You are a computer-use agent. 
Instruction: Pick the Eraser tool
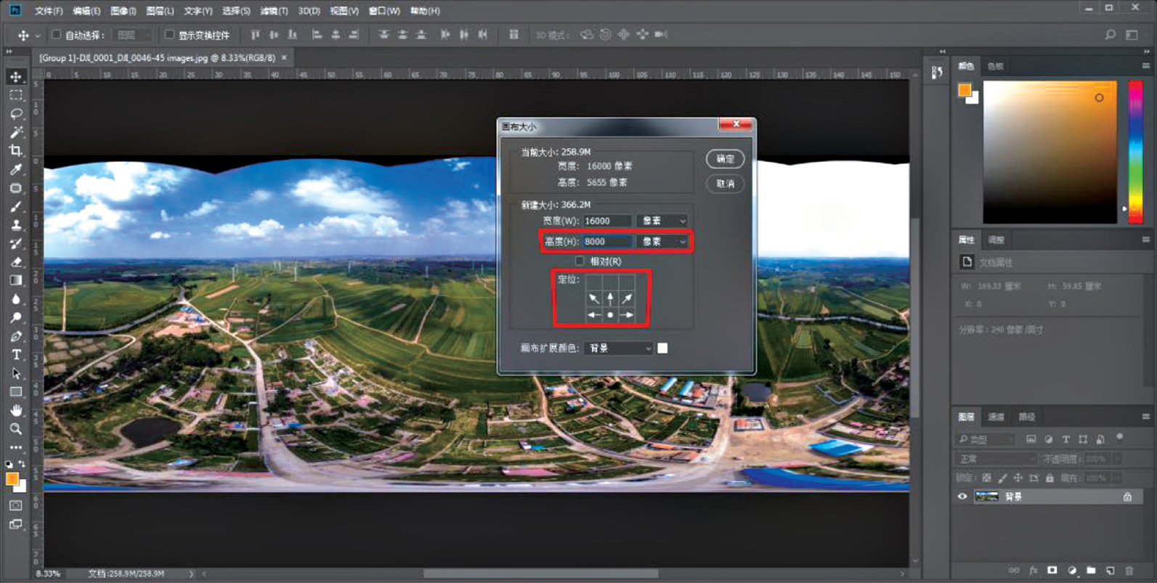tap(15, 262)
